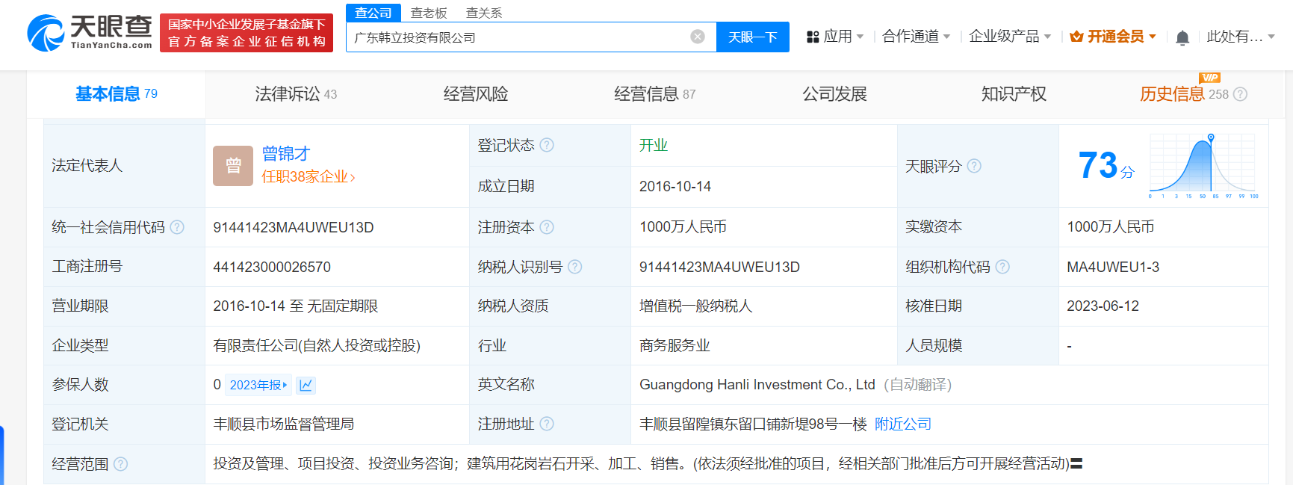Open the 企业级产品 dropdown
The image size is (1293, 485).
tap(1010, 37)
